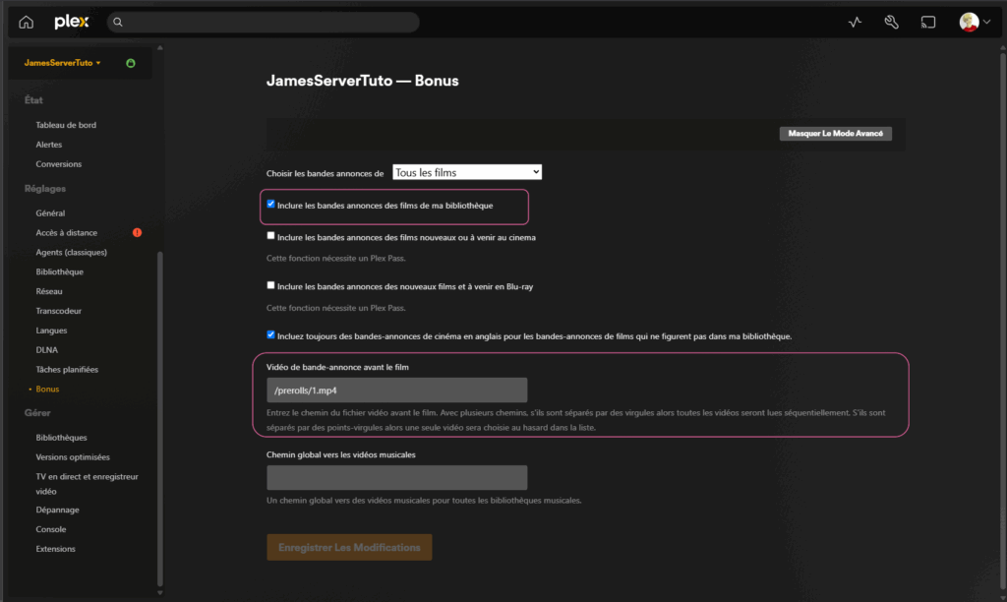This screenshot has width=1007, height=602.
Task: Select Accès à distance settings
Action: pos(67,232)
